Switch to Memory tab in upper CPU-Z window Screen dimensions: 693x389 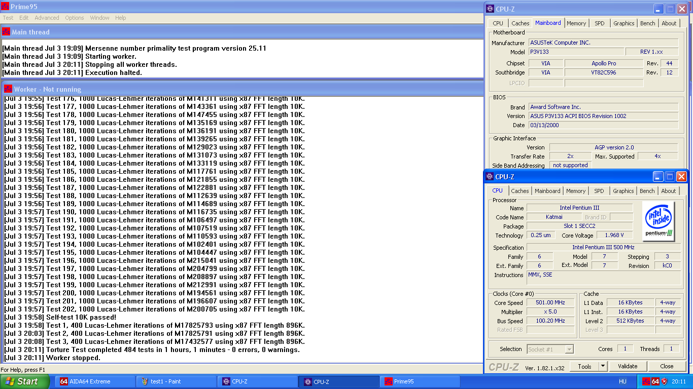(576, 23)
